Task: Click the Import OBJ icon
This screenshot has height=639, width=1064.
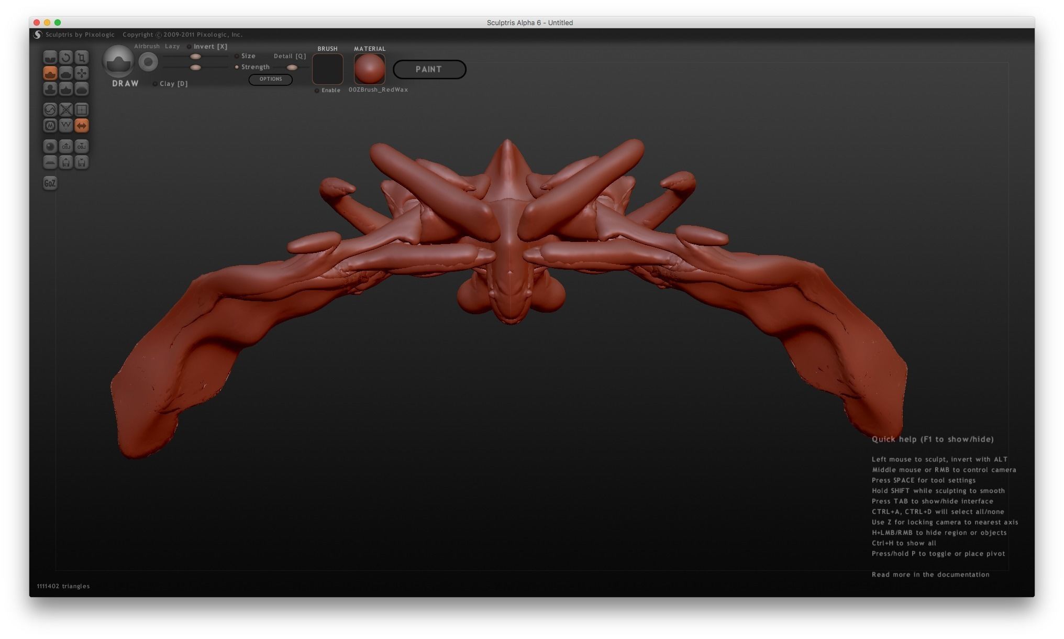Action: click(65, 146)
